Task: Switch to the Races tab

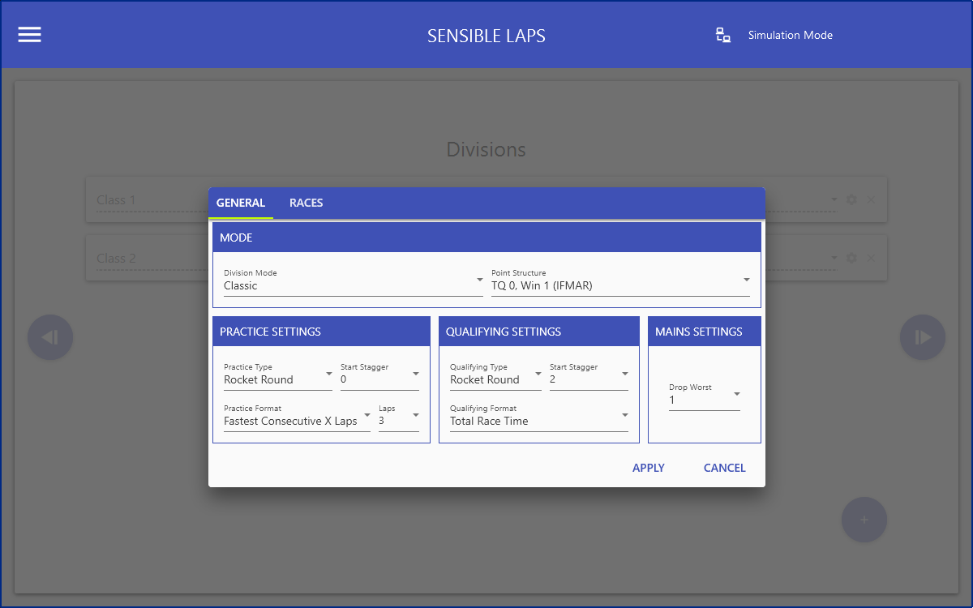Action: 306,203
